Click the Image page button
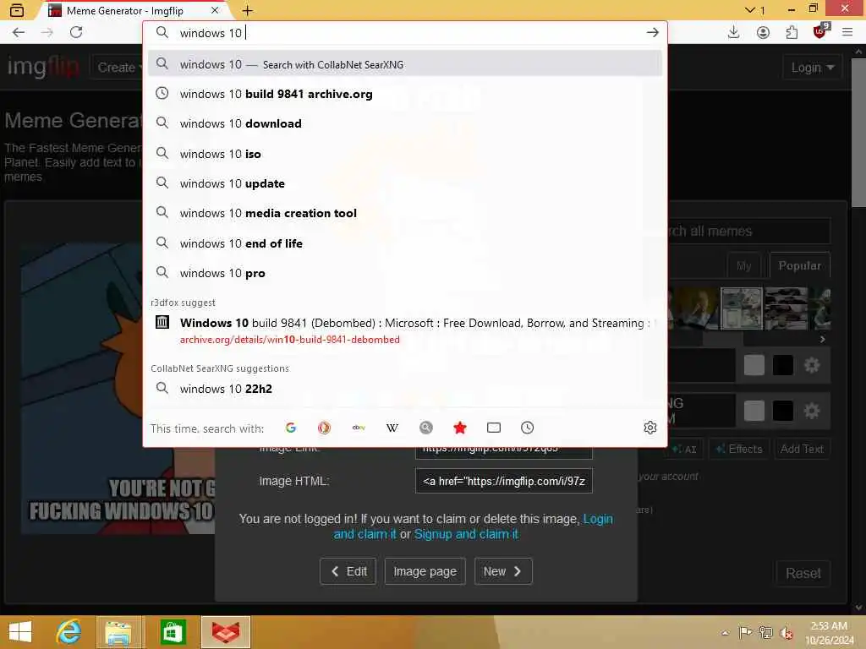This screenshot has width=866, height=649. pyautogui.click(x=425, y=571)
